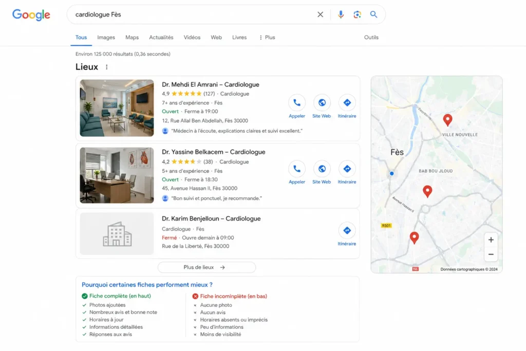This screenshot has height=351, width=526.
Task: Open the Vidéos tab
Action: coord(192,37)
